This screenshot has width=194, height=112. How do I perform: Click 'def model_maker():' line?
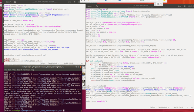click(x=94, y=61)
